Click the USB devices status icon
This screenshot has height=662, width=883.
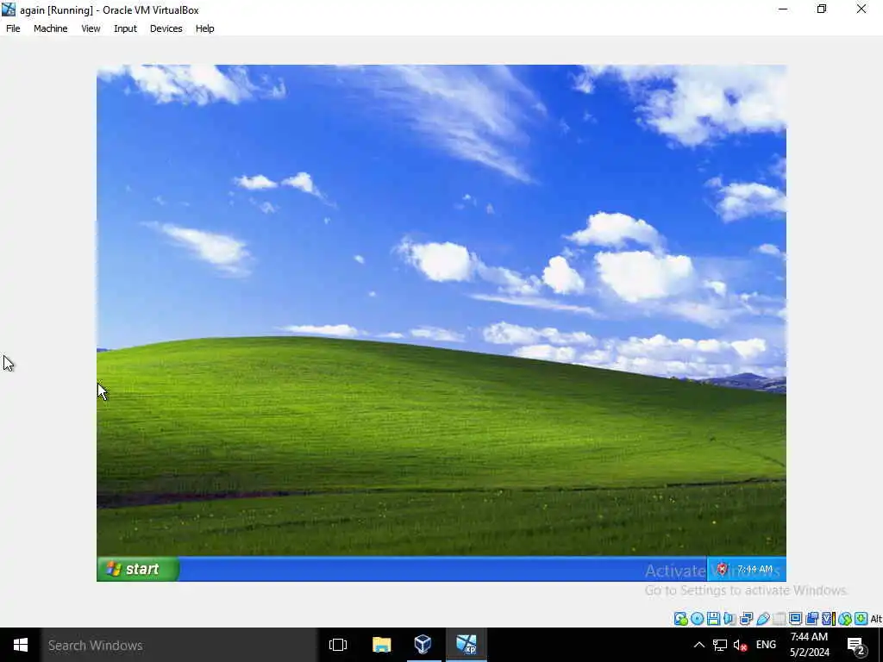763,619
